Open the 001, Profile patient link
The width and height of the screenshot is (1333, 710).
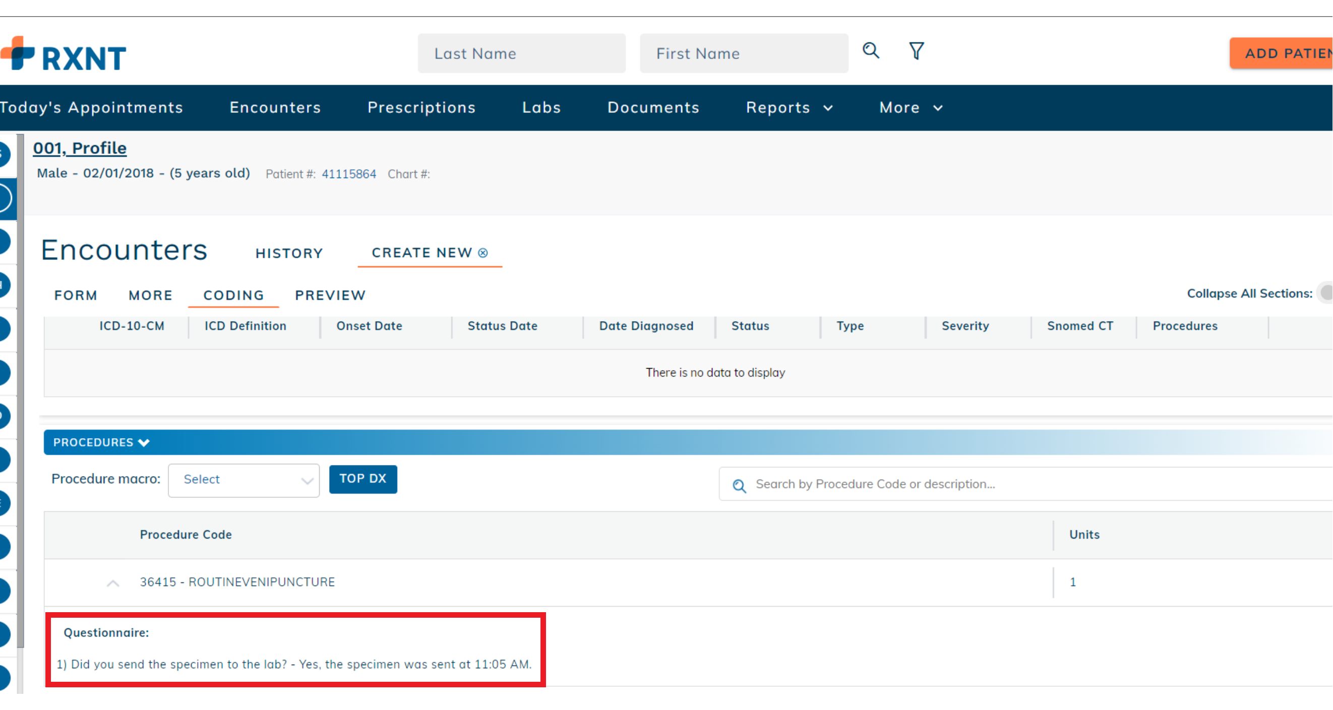pyautogui.click(x=80, y=148)
